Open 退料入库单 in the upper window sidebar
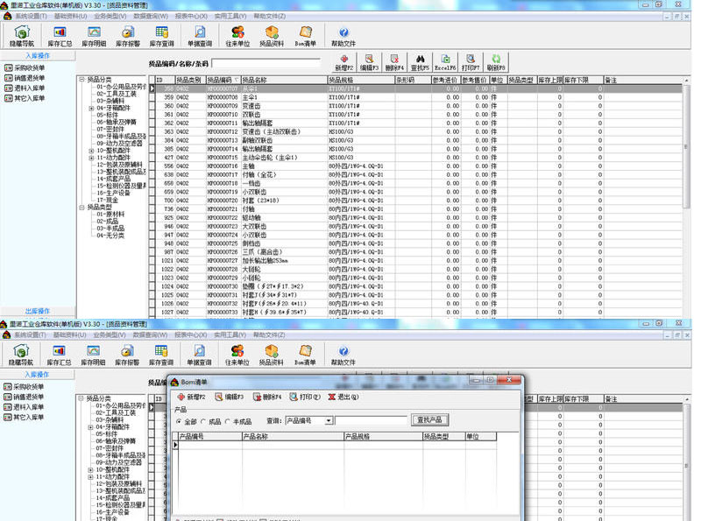This screenshot has width=701, height=521. click(25, 88)
